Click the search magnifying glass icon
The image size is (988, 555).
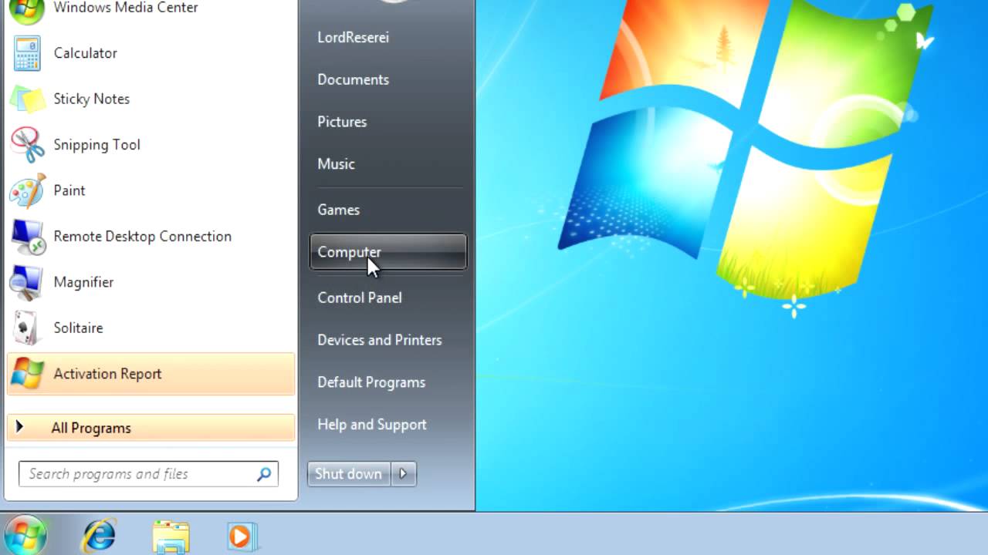pyautogui.click(x=264, y=474)
